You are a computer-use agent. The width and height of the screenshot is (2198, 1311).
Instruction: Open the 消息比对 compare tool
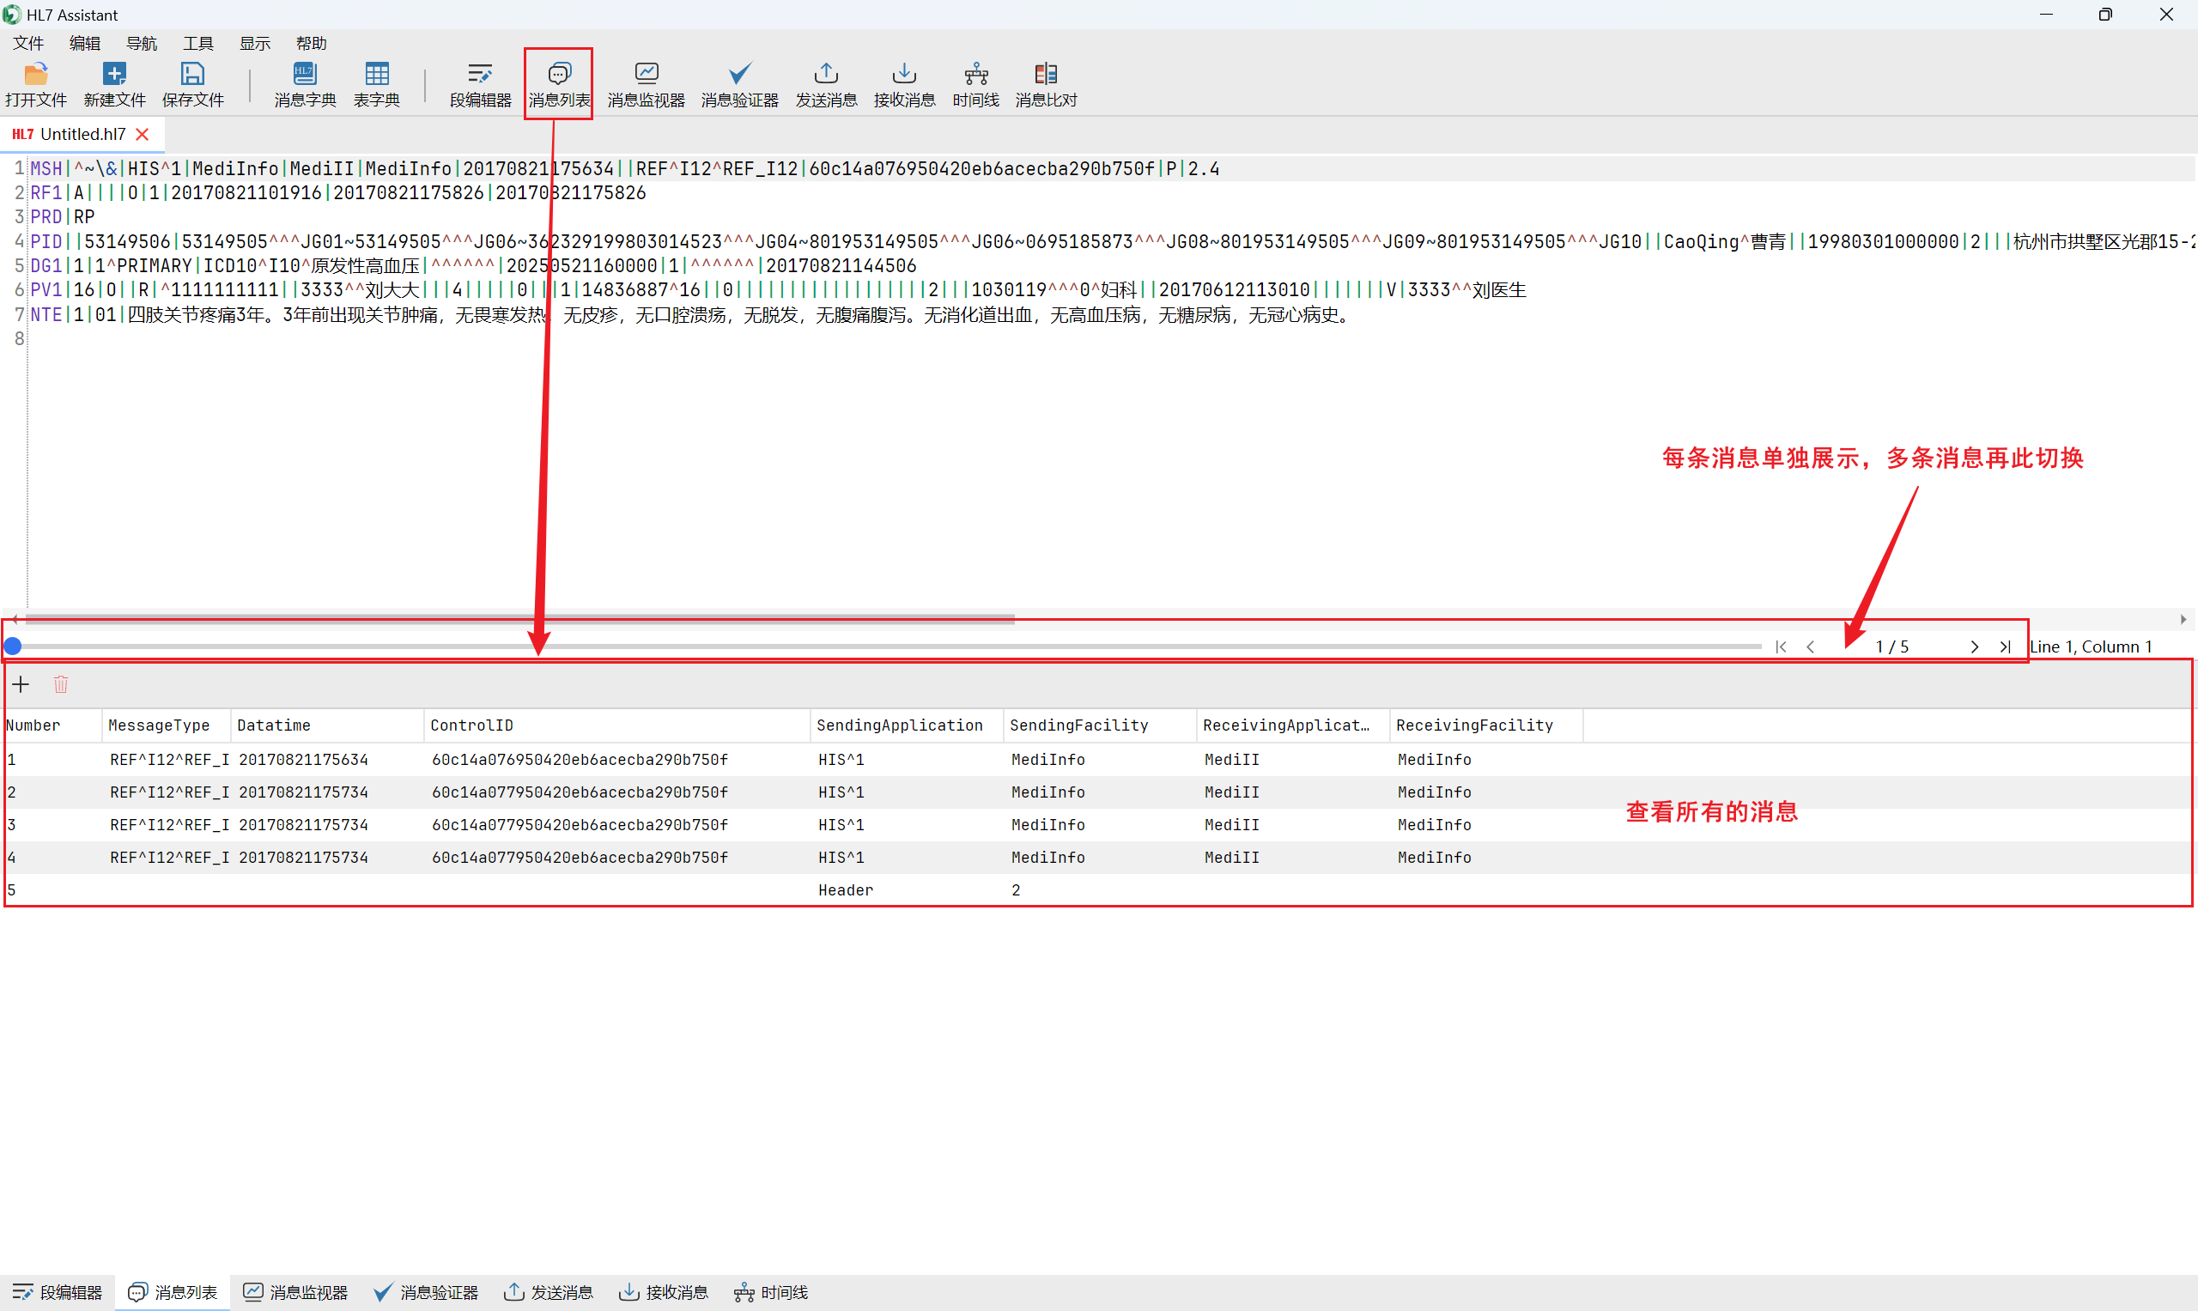1046,85
